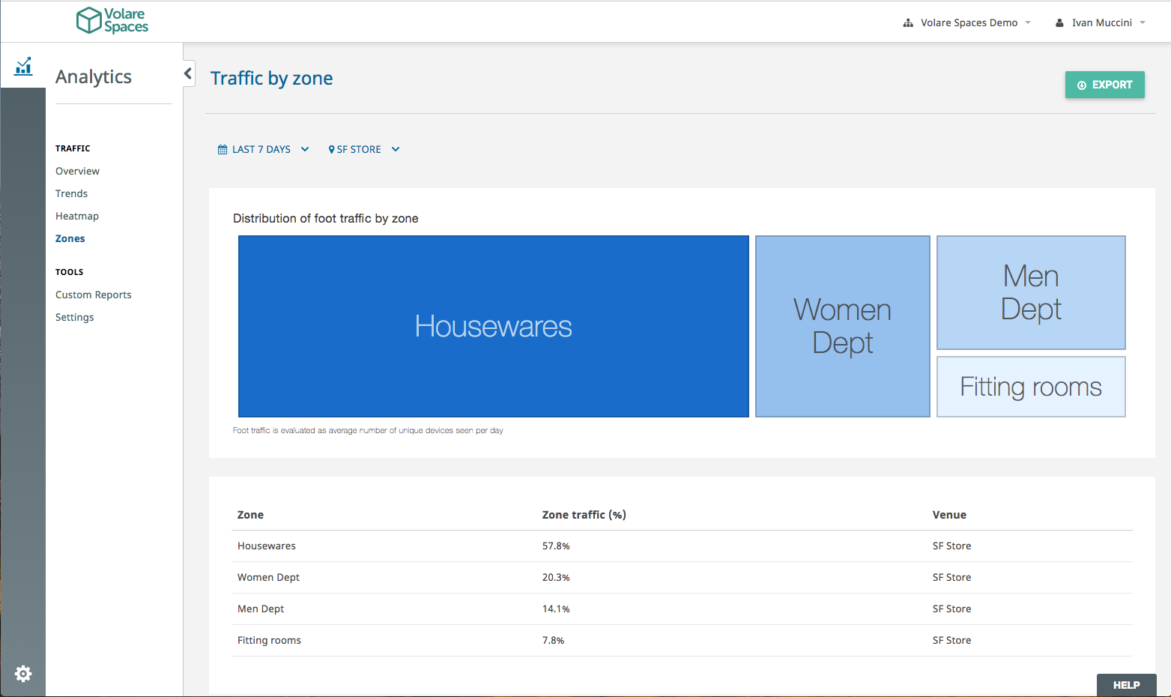Image resolution: width=1171 pixels, height=697 pixels.
Task: Open the Analytics chart icon in sidebar
Action: tap(23, 66)
